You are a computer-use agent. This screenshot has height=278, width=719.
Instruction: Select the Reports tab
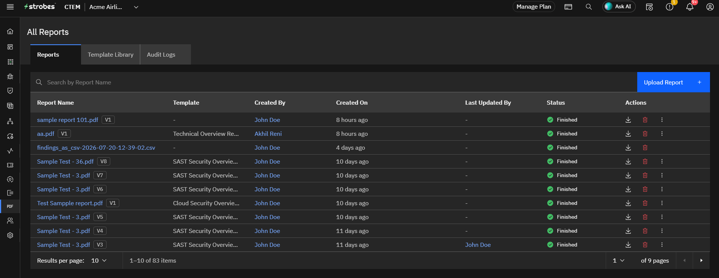(56, 54)
